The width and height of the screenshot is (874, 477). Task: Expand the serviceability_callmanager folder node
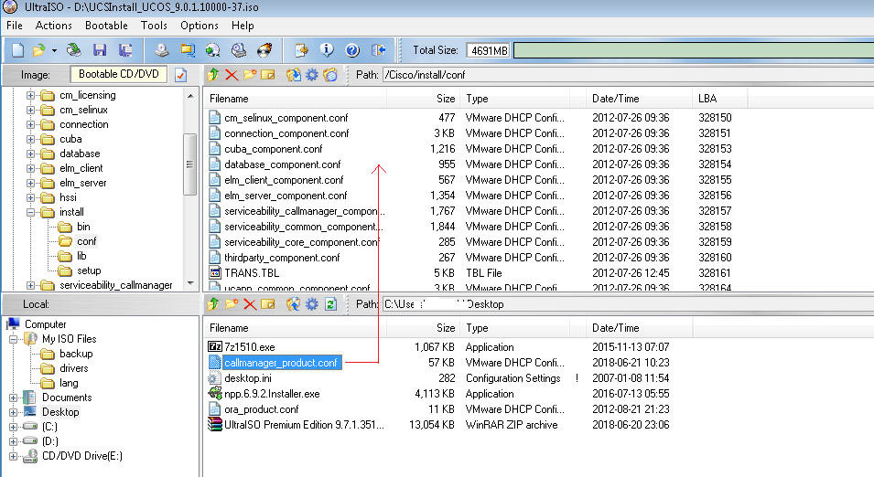[x=30, y=285]
